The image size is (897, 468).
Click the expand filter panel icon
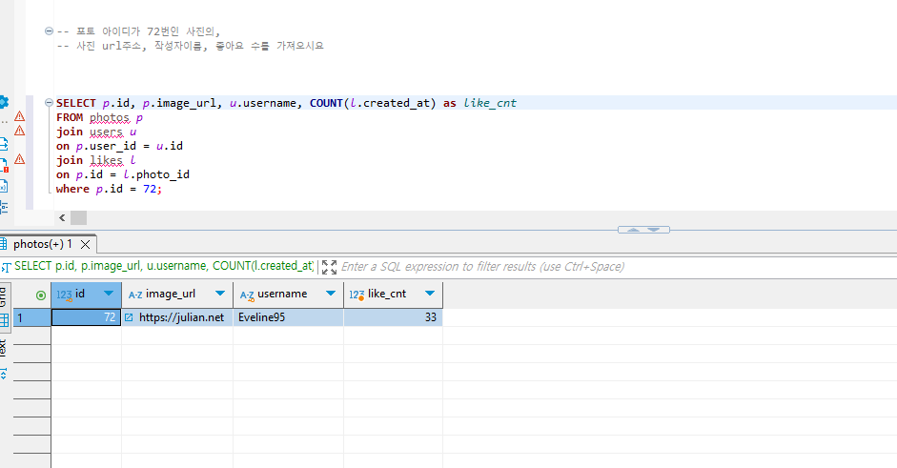329,267
